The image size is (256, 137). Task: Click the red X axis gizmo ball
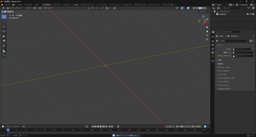[x=205, y=22]
